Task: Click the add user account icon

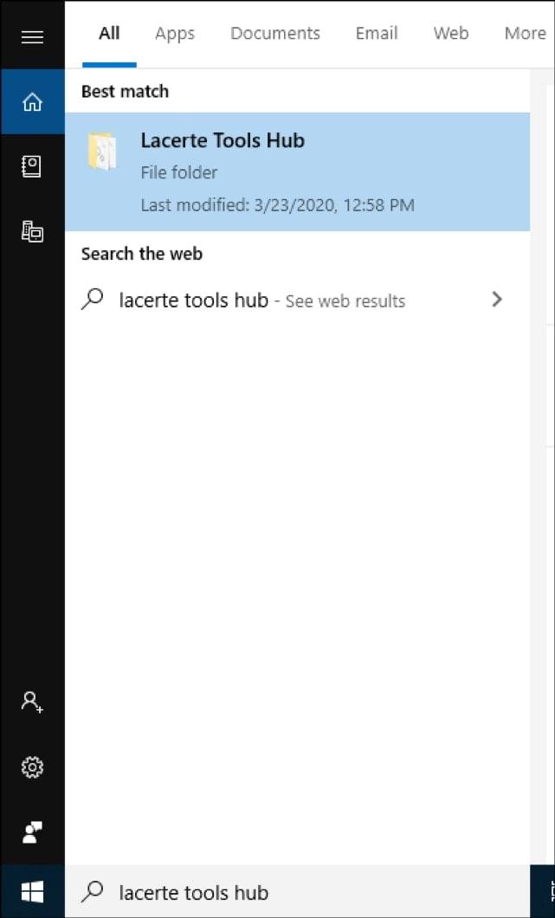Action: (x=32, y=701)
